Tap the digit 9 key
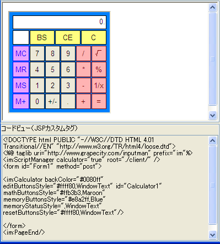 [68, 53]
